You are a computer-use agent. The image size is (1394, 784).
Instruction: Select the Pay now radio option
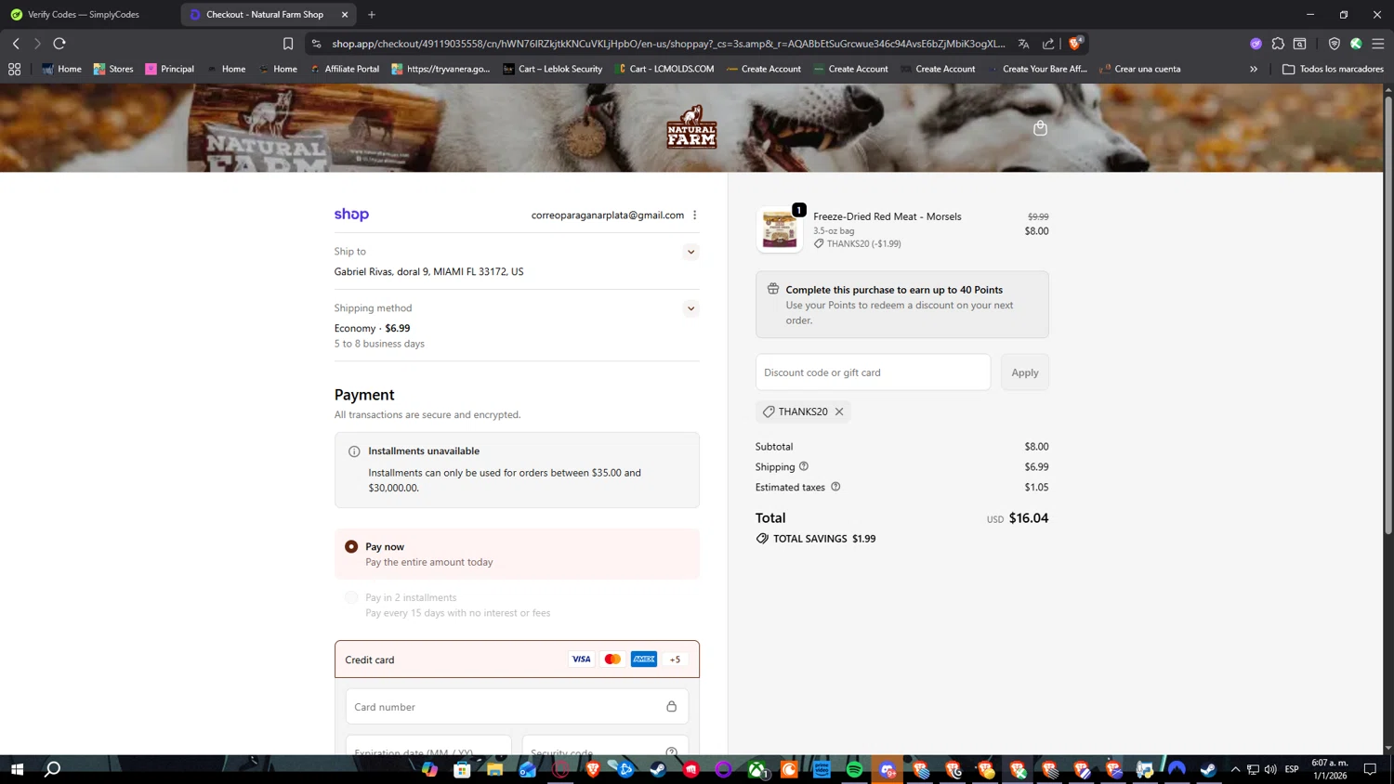click(351, 547)
